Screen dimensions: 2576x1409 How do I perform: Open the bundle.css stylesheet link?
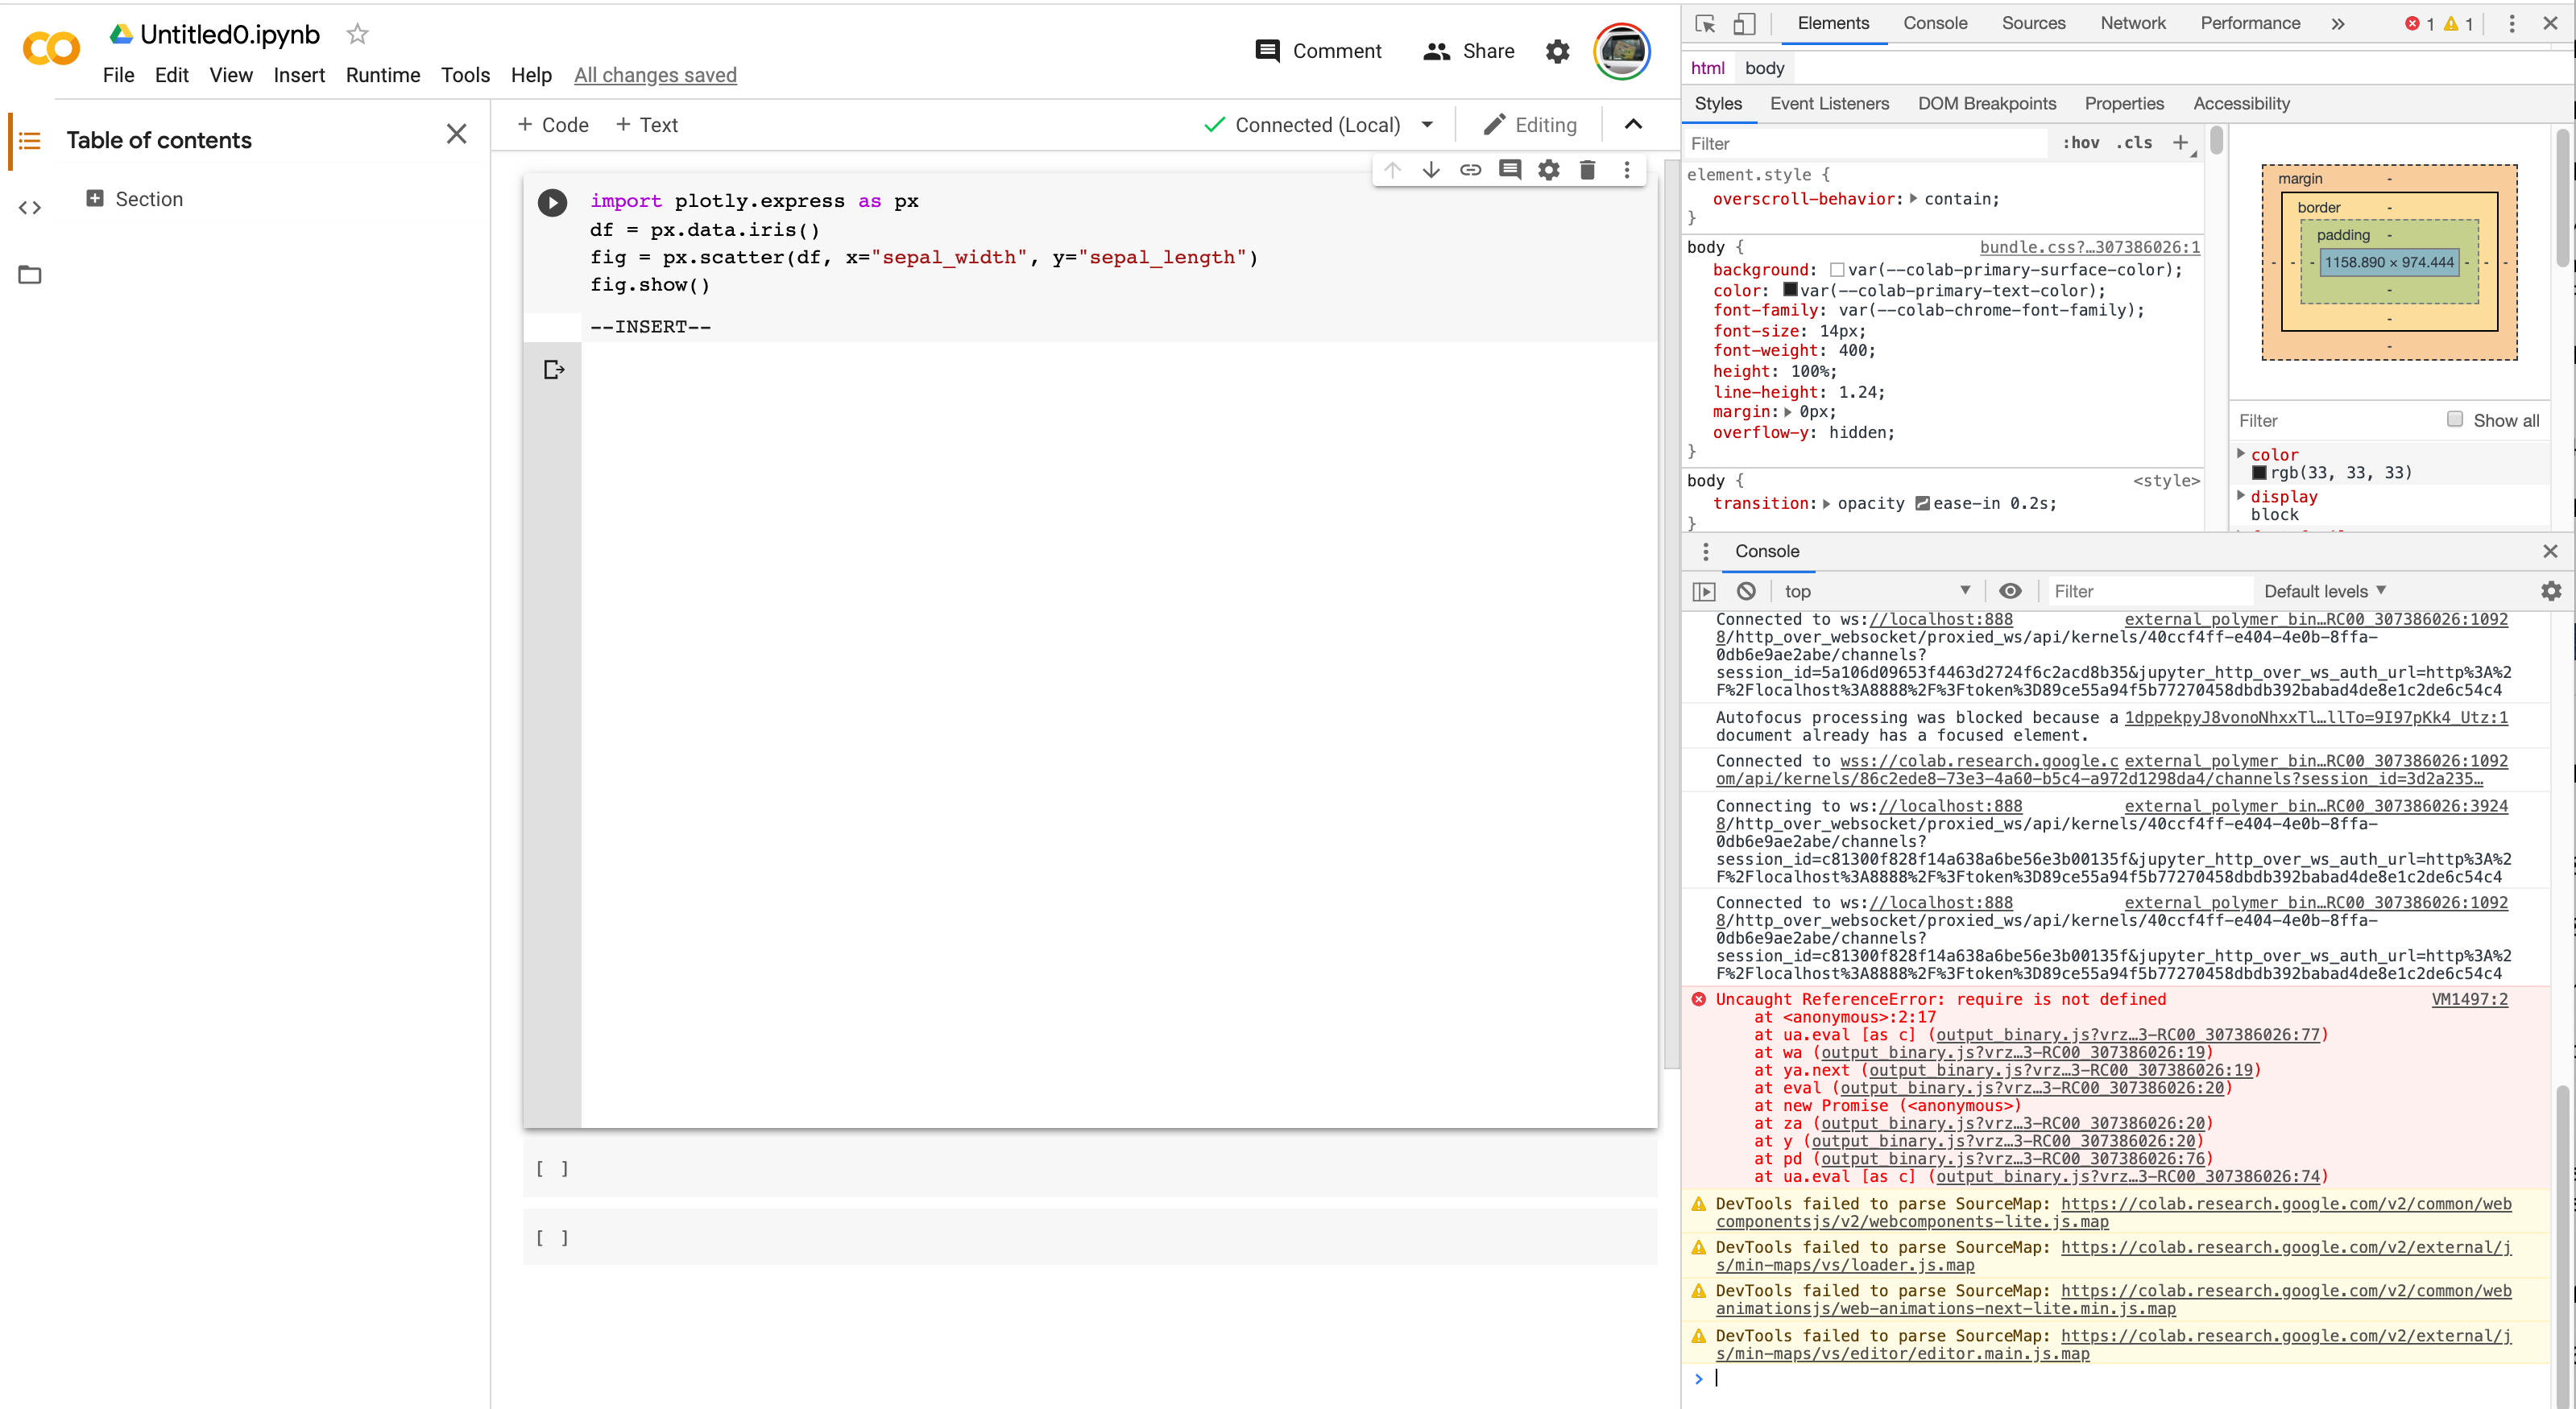2089,248
